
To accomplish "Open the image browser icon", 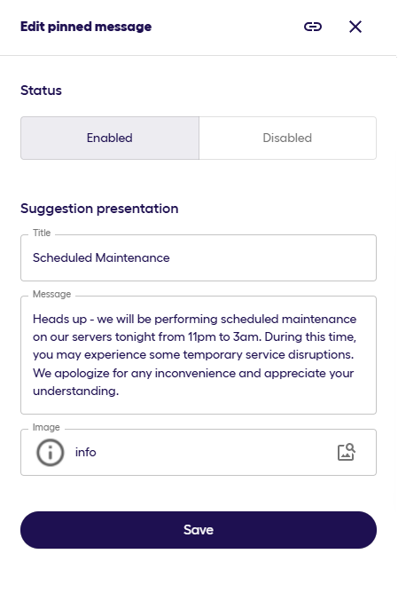I will click(x=347, y=452).
